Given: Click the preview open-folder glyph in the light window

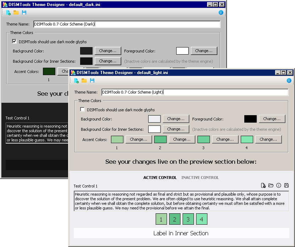Looking at the screenshot, I should point(271,186).
